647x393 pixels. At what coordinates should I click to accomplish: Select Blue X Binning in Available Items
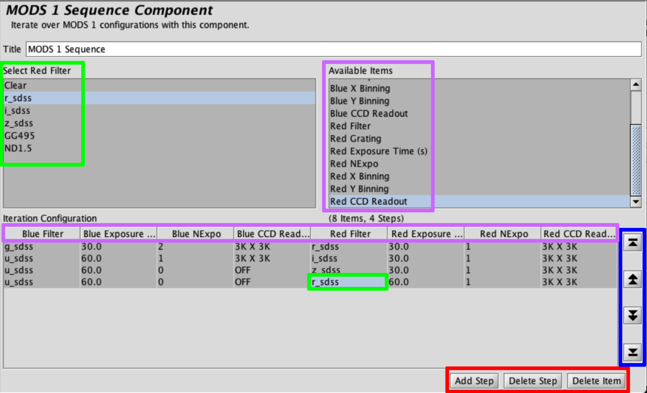[x=479, y=88]
